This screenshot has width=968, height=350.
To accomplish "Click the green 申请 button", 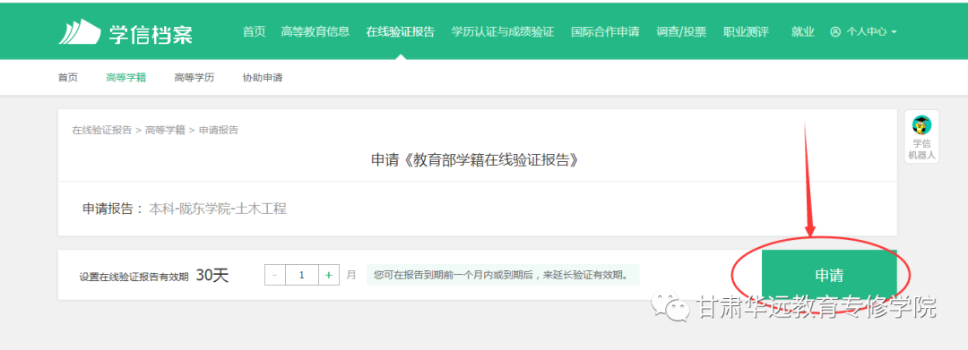I will click(829, 276).
